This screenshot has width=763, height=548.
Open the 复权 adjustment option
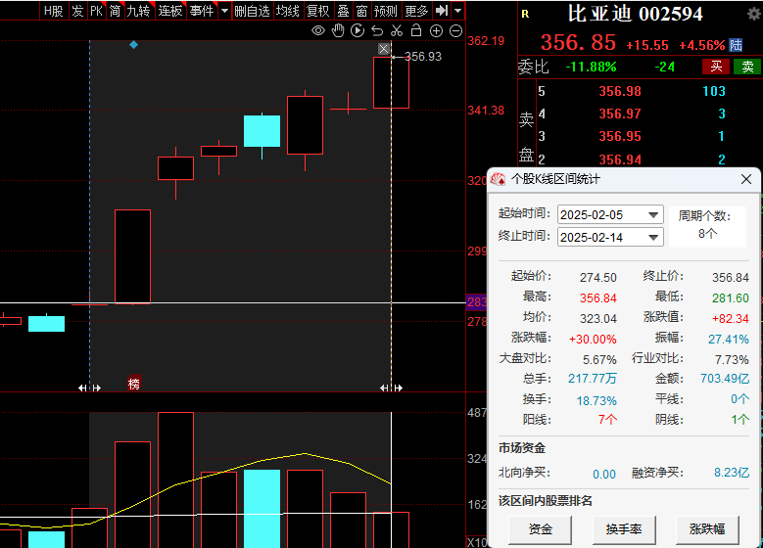point(318,11)
